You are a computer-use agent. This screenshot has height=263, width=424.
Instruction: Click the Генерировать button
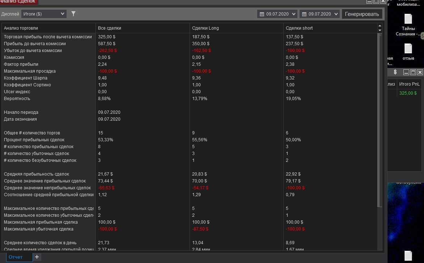click(x=362, y=14)
